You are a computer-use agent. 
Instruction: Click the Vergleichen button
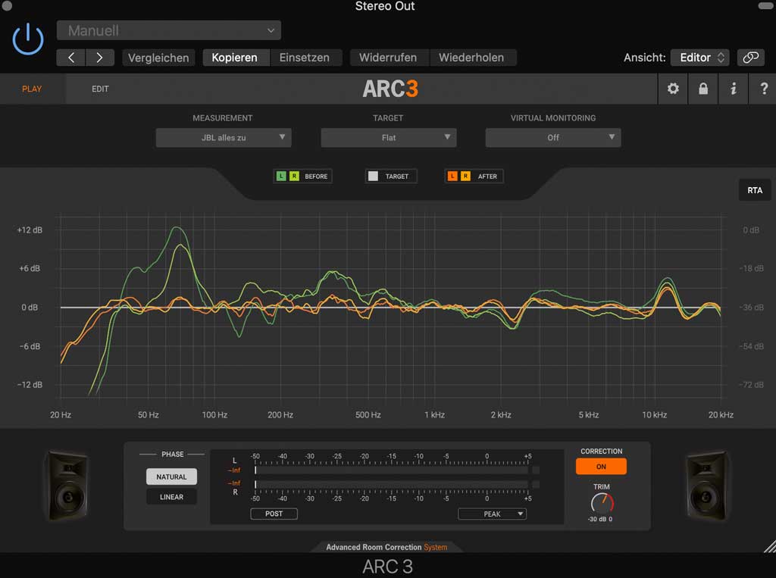click(158, 58)
